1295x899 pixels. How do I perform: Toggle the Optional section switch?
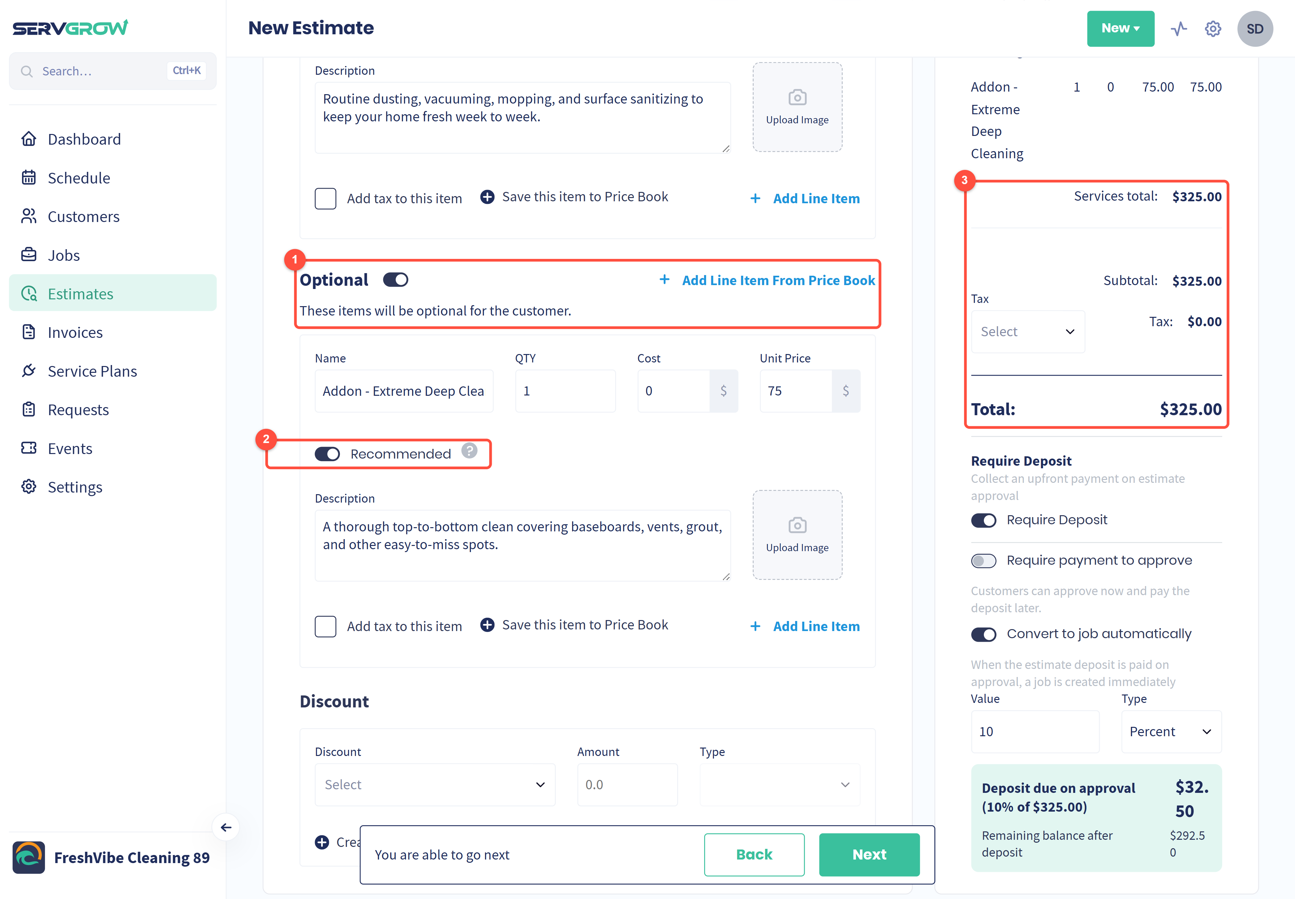pyautogui.click(x=395, y=280)
